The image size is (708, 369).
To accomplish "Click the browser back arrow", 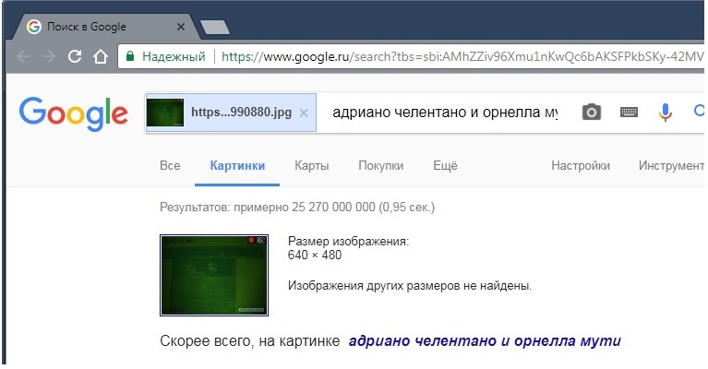I will point(23,57).
